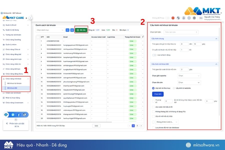Select Lấy ảnh từ thư mục radio option
Image resolution: width=225 pixels, height=150 pixels.
tap(153, 88)
